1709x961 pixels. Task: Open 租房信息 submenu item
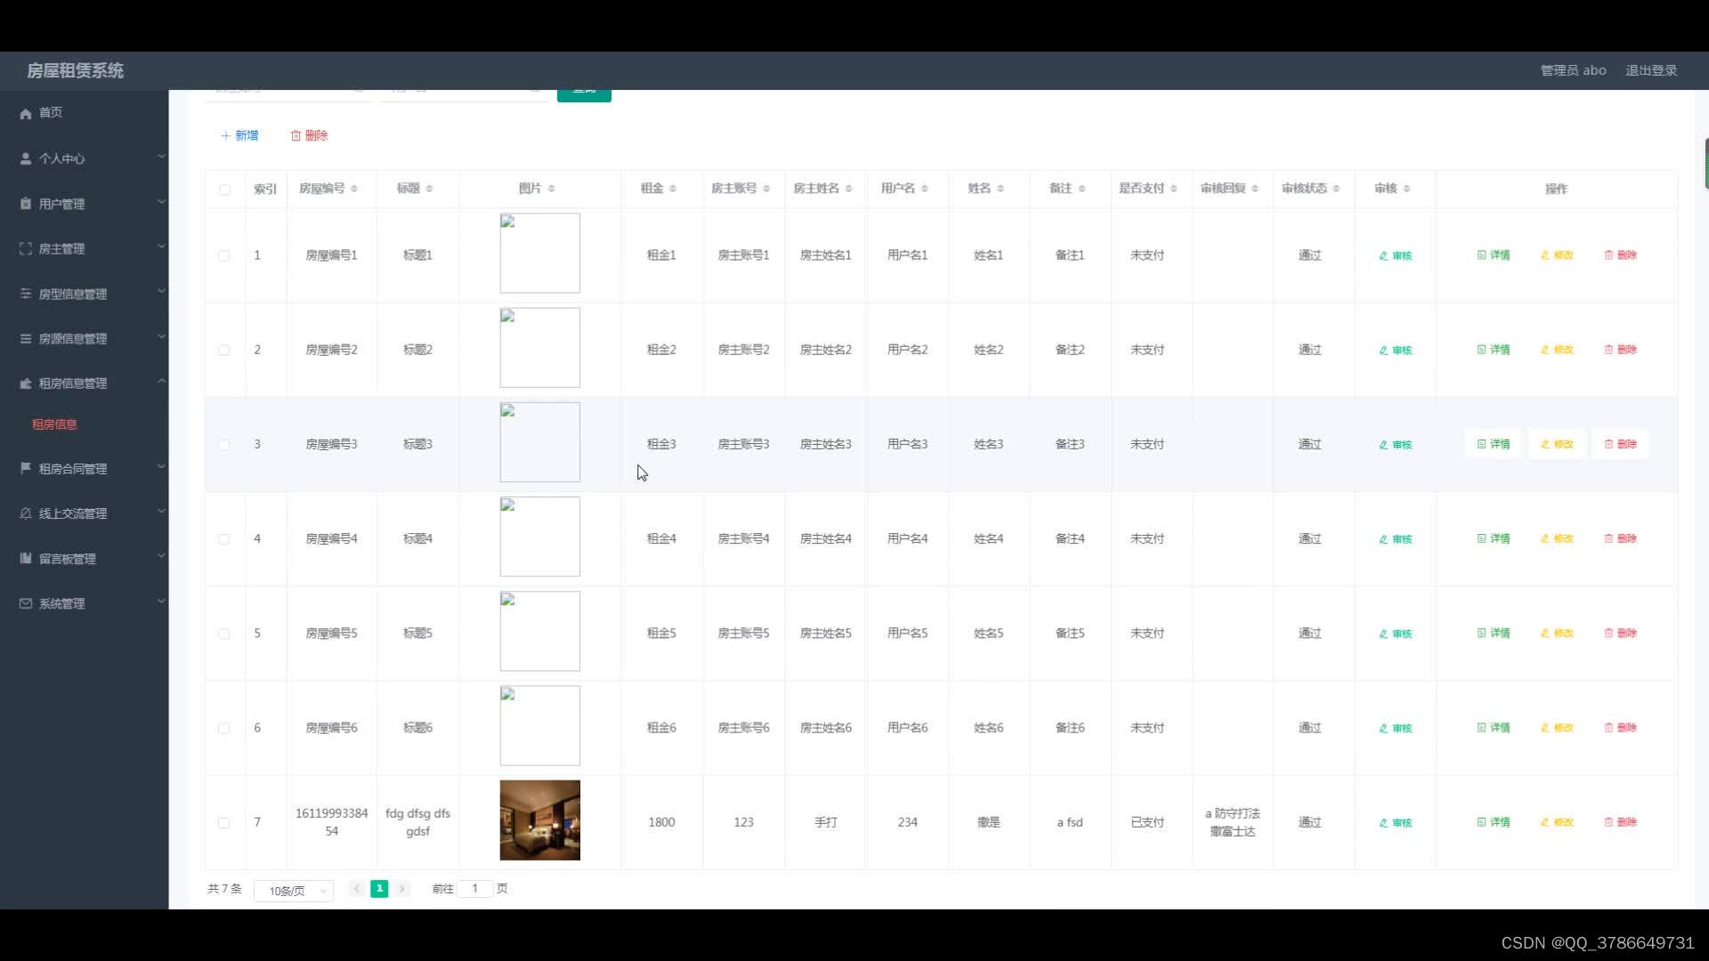pos(55,424)
